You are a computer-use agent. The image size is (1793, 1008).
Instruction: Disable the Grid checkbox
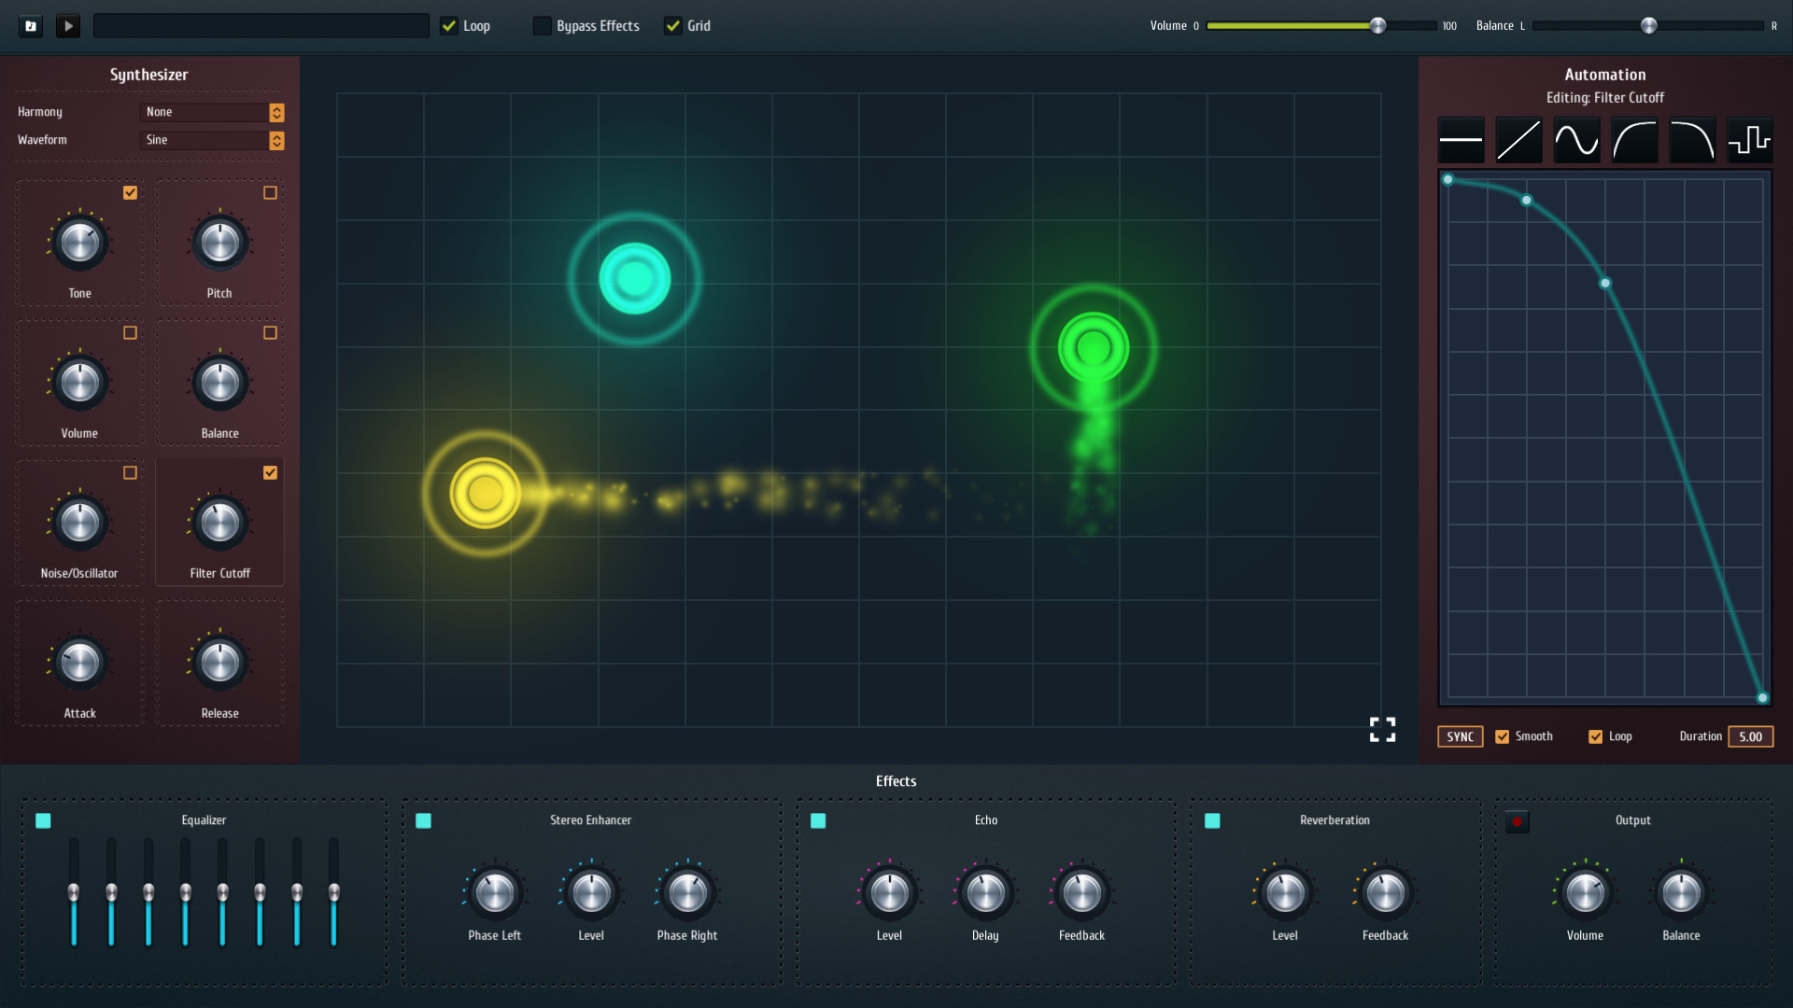[674, 25]
